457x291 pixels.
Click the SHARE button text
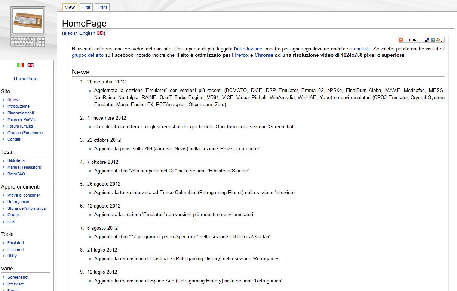[412, 40]
